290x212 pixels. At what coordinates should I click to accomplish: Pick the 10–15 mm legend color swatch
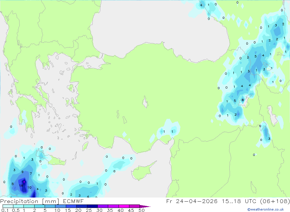[x=61, y=206]
